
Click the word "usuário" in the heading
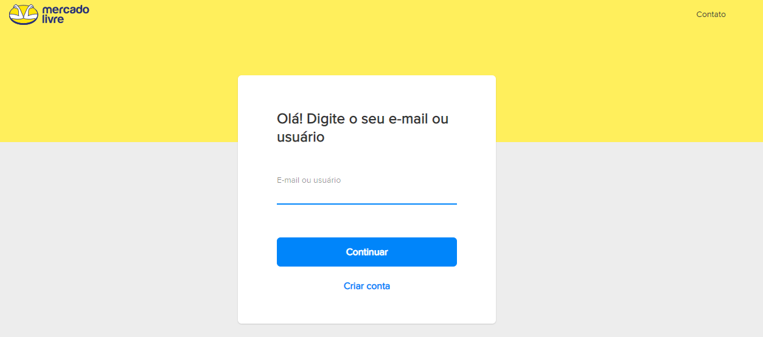301,137
